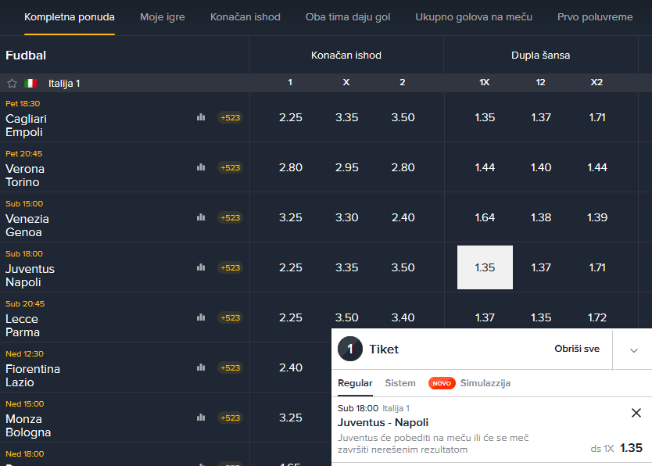Expand +523 markets for Cagliari Empoli
652x466 pixels.
pyautogui.click(x=231, y=117)
